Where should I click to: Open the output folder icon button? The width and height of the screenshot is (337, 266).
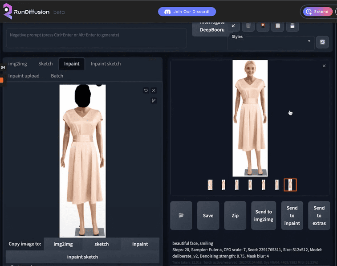point(181,216)
